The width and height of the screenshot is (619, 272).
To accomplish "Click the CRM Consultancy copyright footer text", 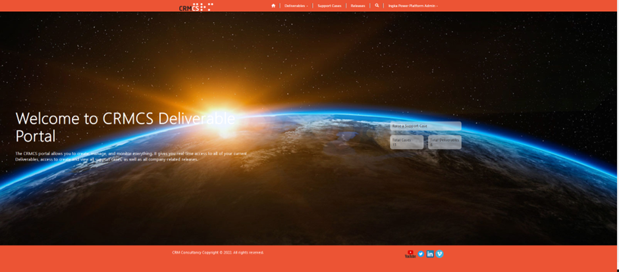I will (217, 252).
